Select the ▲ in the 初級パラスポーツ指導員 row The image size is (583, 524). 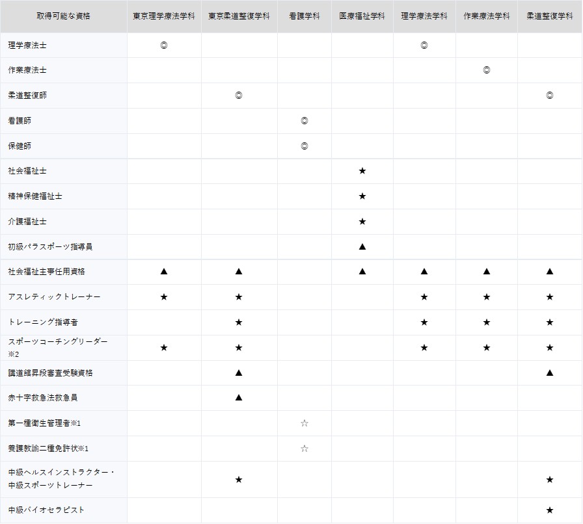click(x=362, y=246)
